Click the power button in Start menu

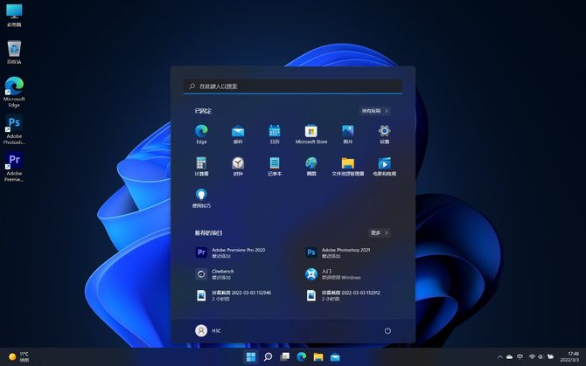(x=387, y=331)
